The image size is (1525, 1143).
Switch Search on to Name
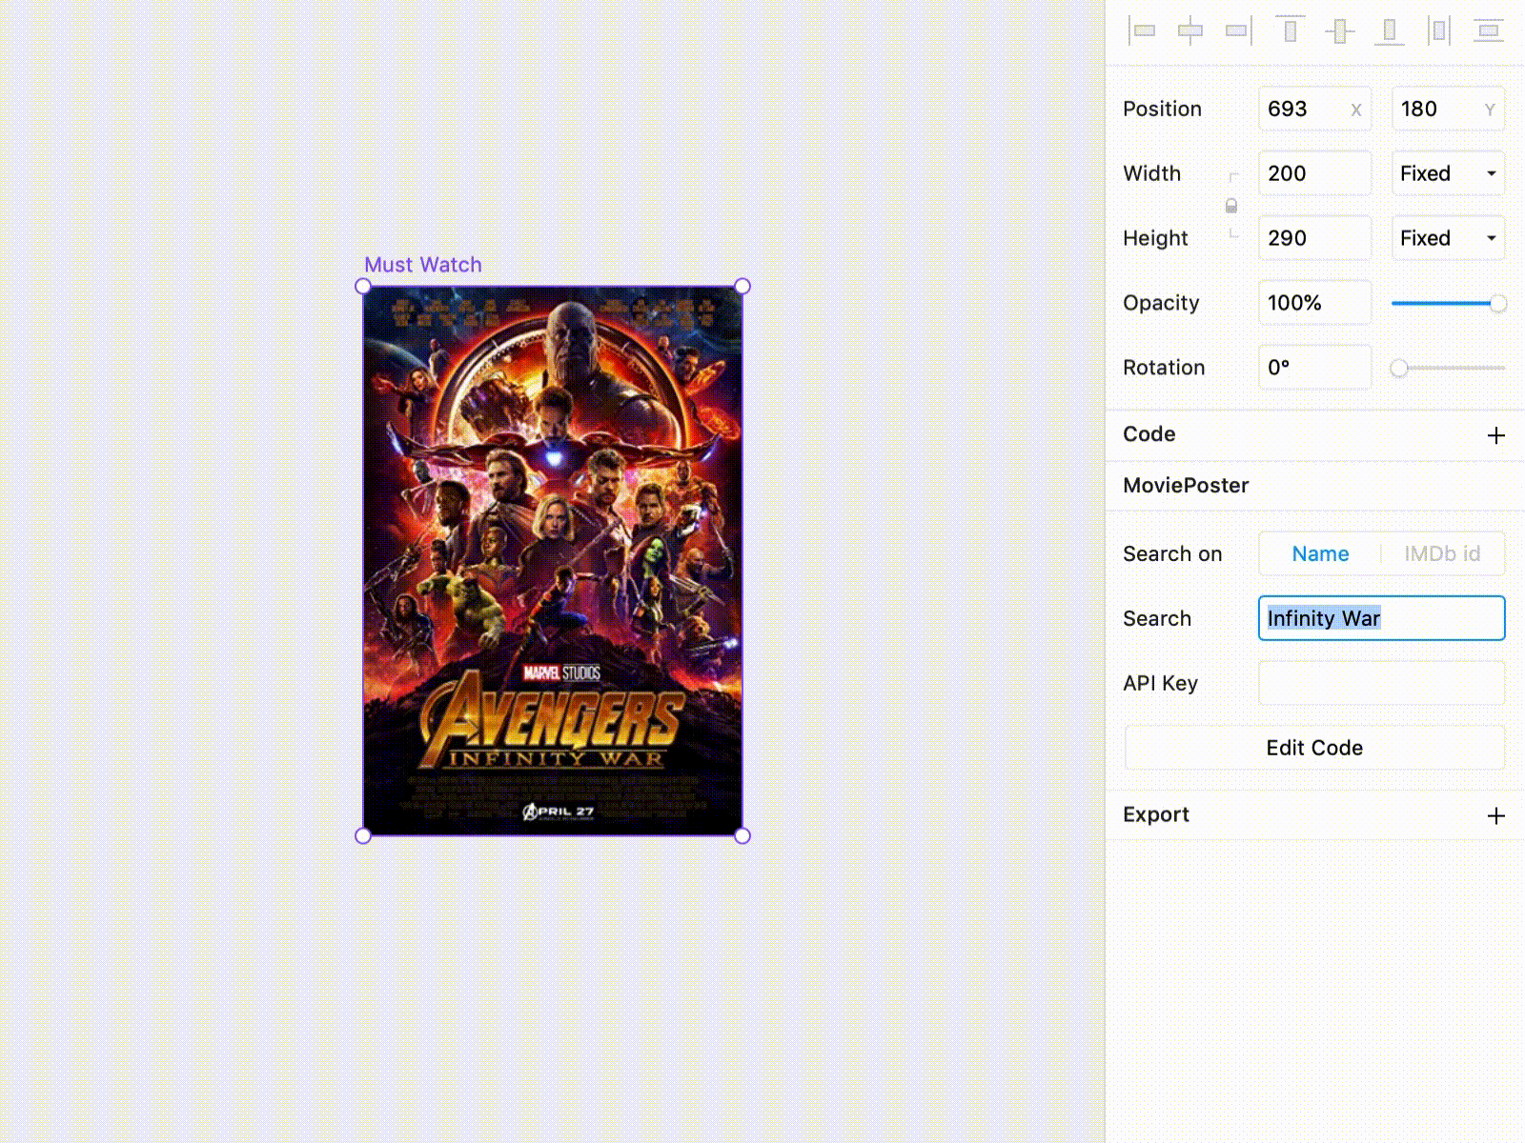[1320, 553]
